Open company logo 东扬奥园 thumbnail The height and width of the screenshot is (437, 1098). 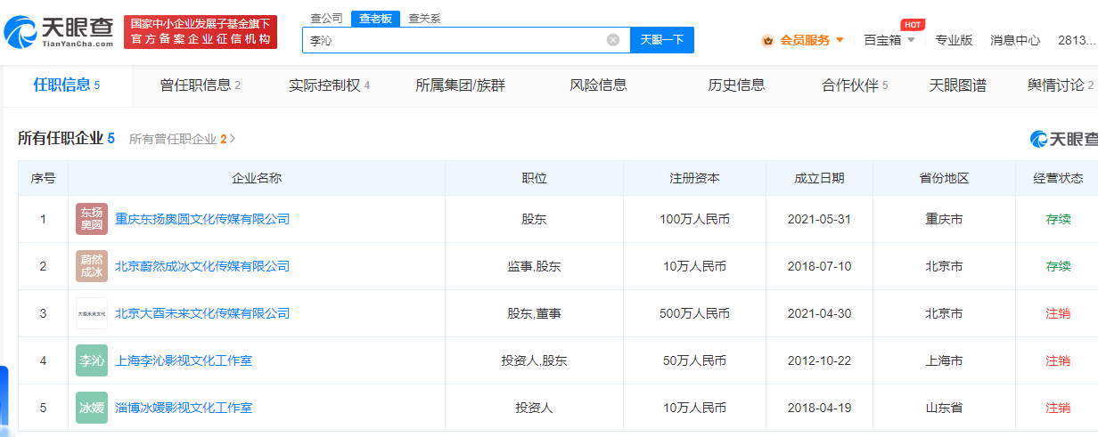pyautogui.click(x=92, y=219)
